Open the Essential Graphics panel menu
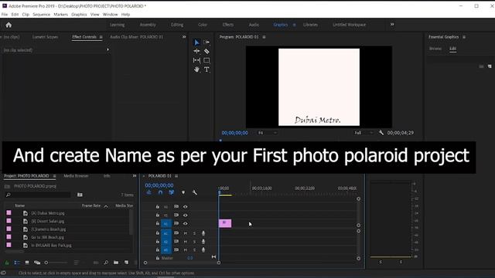495x278 pixels. pyautogui.click(x=464, y=37)
